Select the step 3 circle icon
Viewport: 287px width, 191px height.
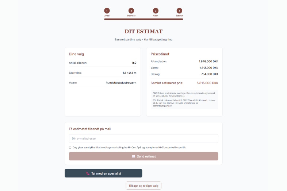coord(156,11)
